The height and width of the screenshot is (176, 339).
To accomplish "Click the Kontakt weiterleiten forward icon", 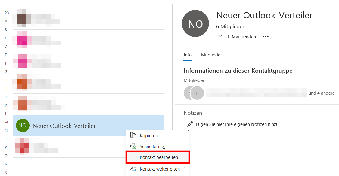I will [133, 169].
